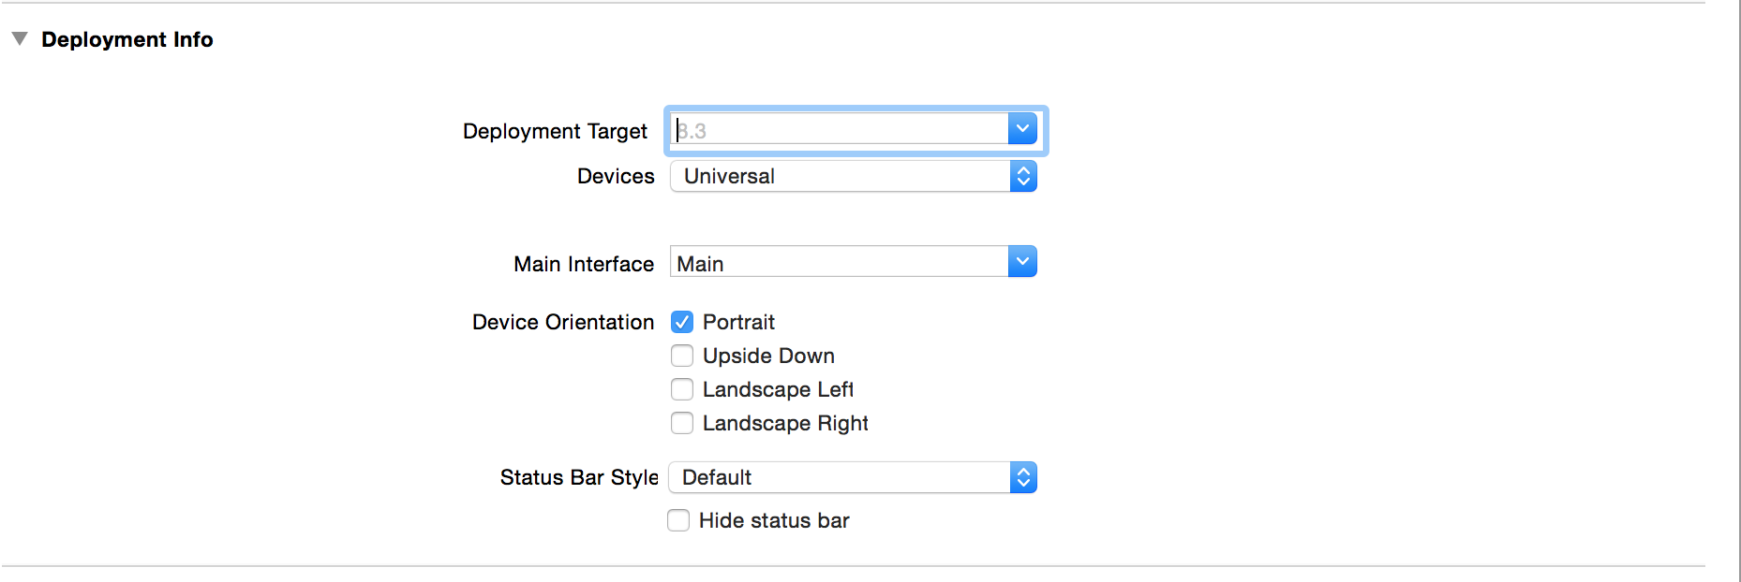Click the Upside Down label text
This screenshot has height=582, width=1741.
click(x=768, y=356)
